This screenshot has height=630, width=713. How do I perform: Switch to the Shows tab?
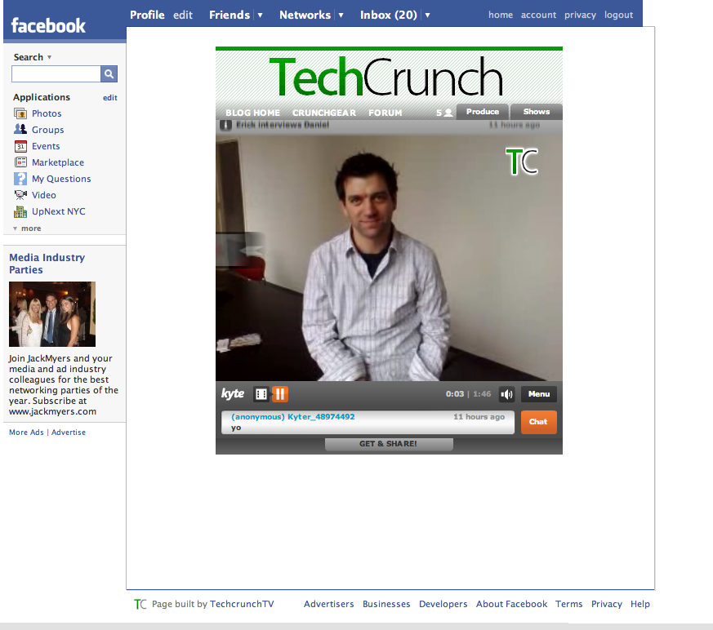coord(537,112)
